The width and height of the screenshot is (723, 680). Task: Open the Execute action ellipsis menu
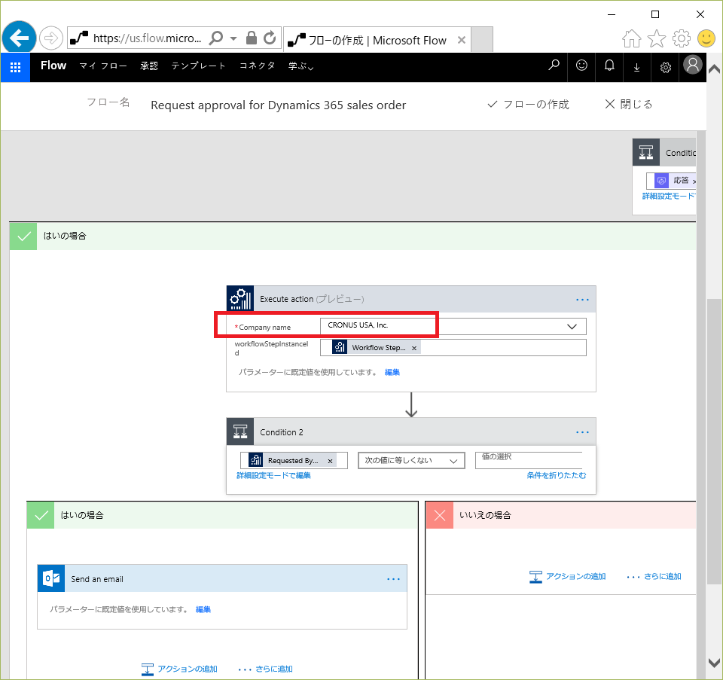pyautogui.click(x=582, y=300)
